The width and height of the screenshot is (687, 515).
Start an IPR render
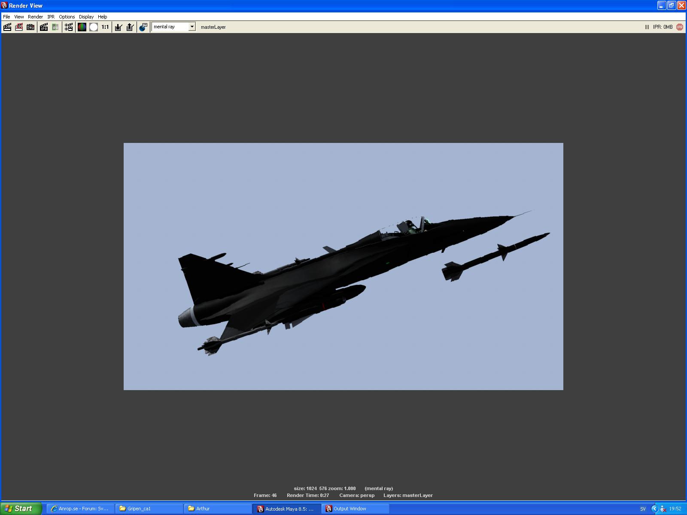coord(43,27)
